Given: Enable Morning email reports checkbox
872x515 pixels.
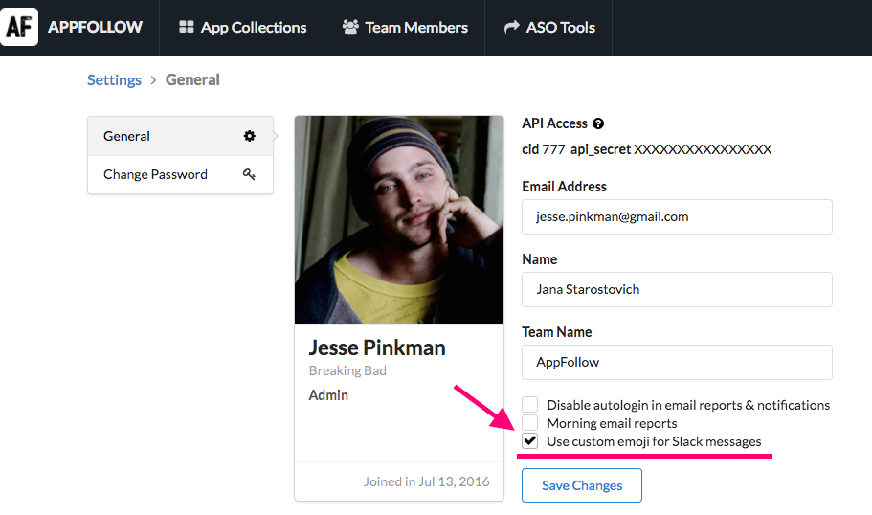Looking at the screenshot, I should (x=530, y=423).
